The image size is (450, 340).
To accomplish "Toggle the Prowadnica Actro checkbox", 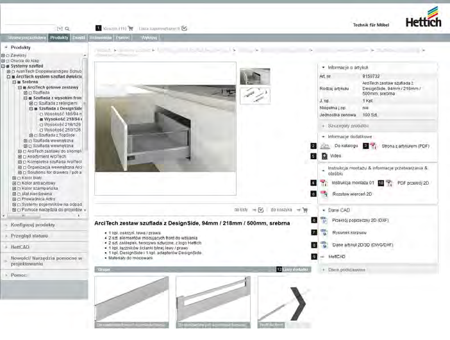I will (19, 200).
